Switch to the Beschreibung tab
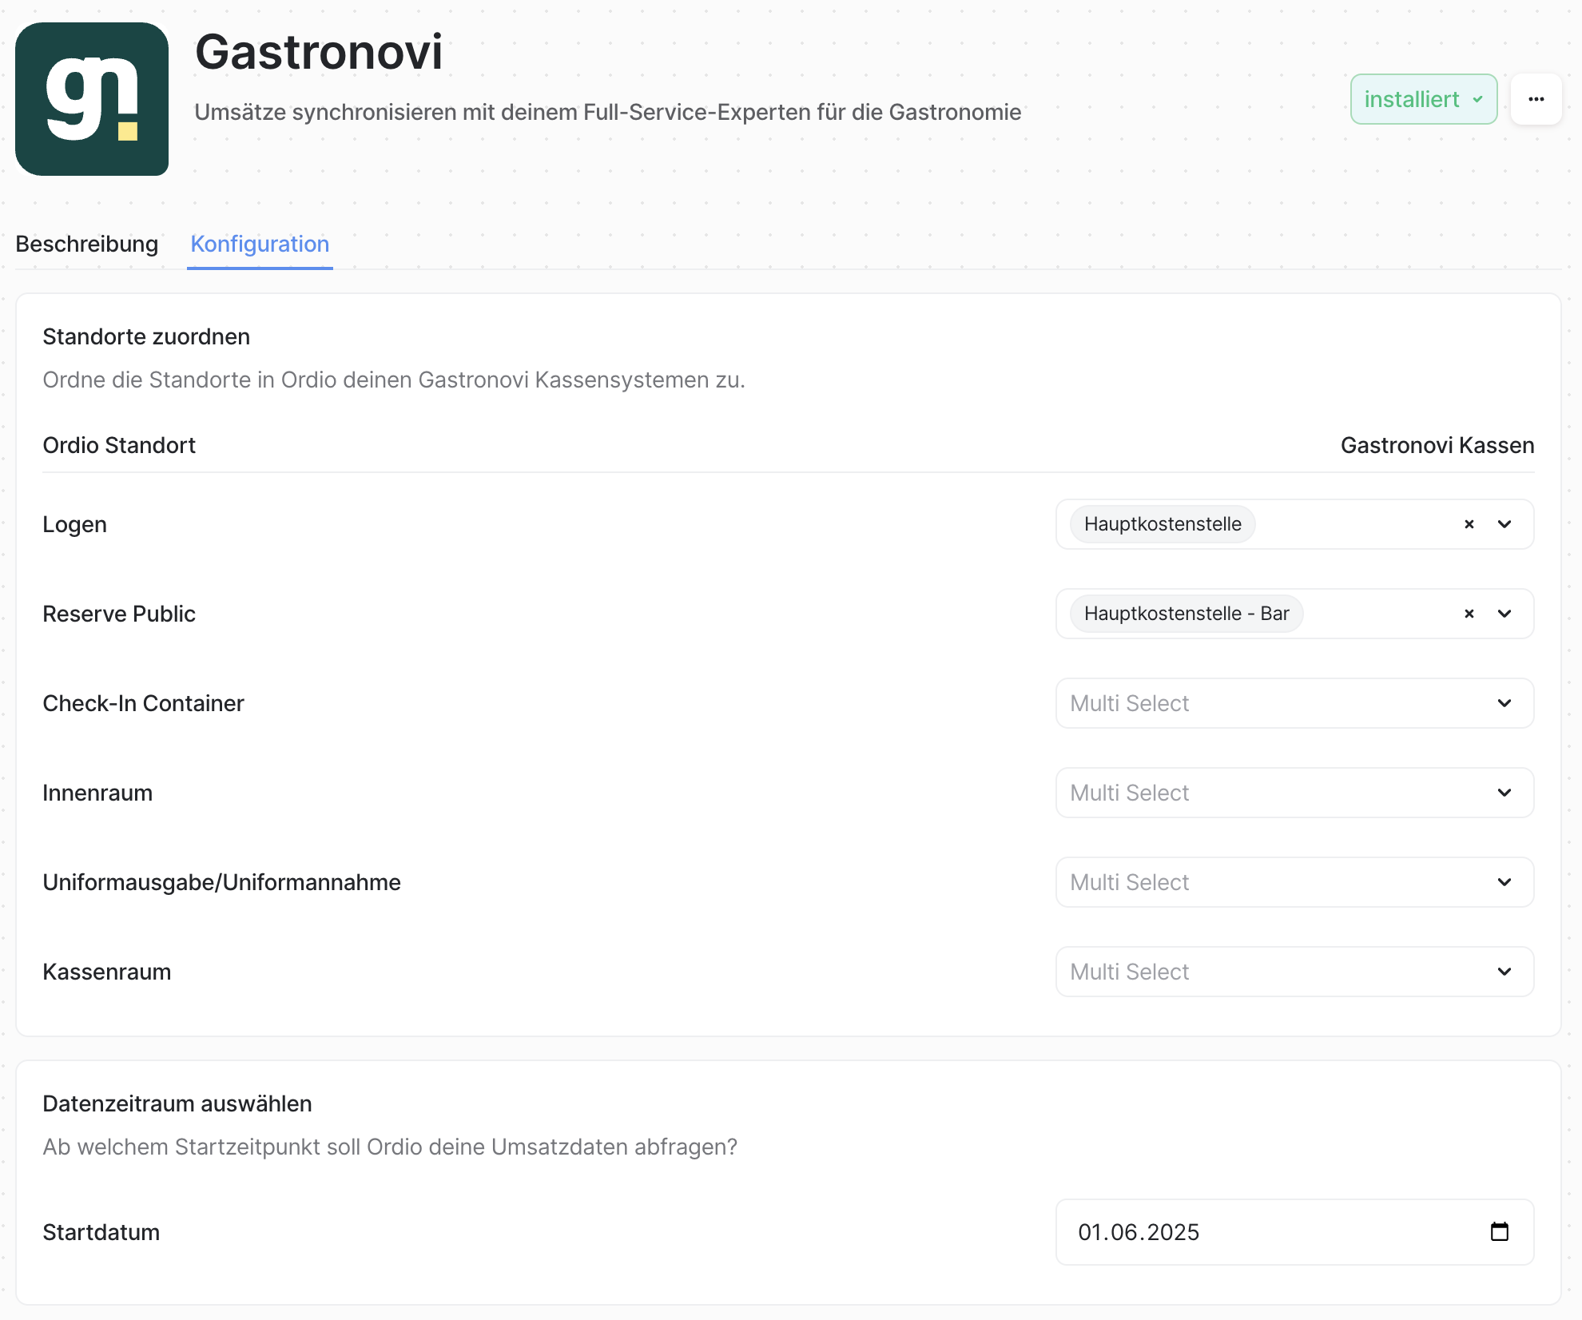This screenshot has width=1582, height=1320. (87, 244)
